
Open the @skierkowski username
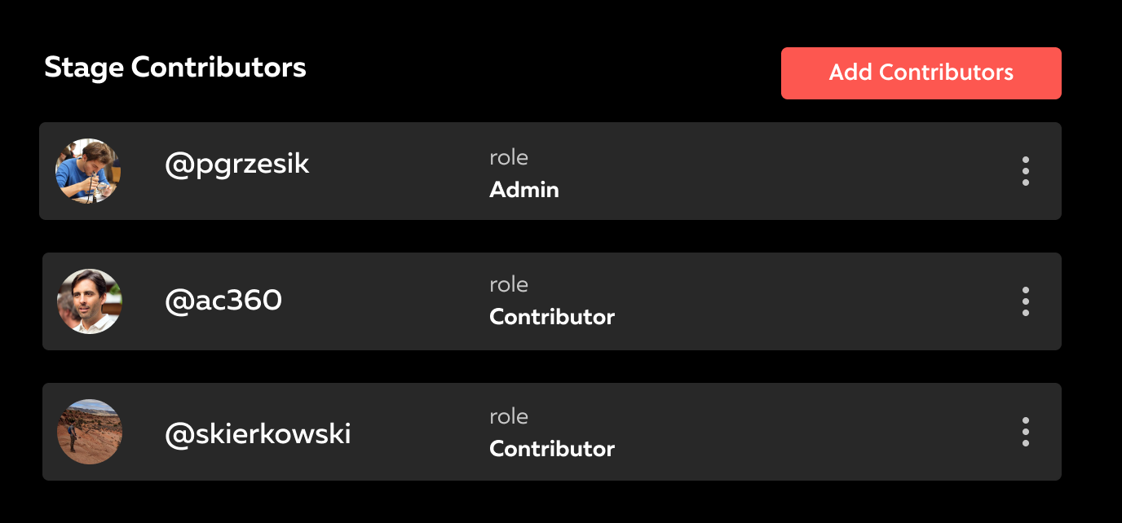pyautogui.click(x=258, y=433)
